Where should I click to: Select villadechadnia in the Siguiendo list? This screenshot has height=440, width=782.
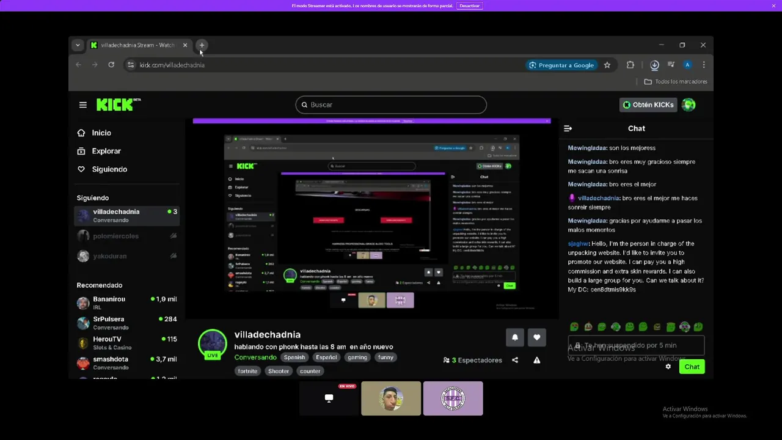click(x=126, y=215)
